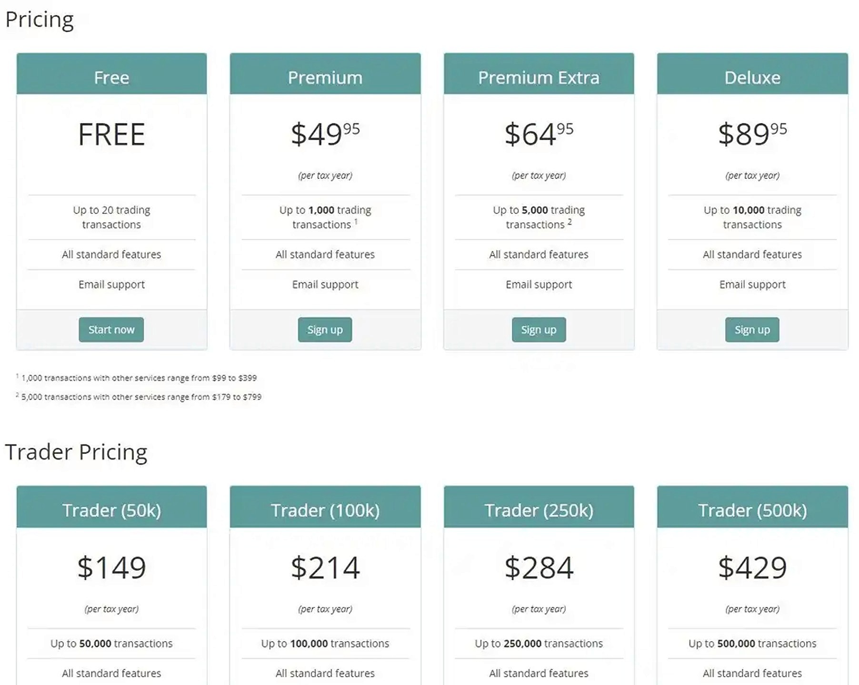Sign up for the Premium Extra plan

tap(539, 329)
